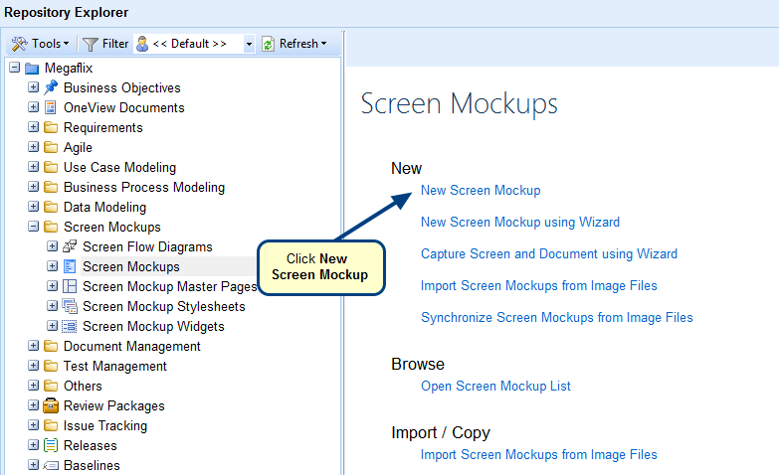Click the Screen Mockup Widgets icon
779x475 pixels.
coord(70,326)
